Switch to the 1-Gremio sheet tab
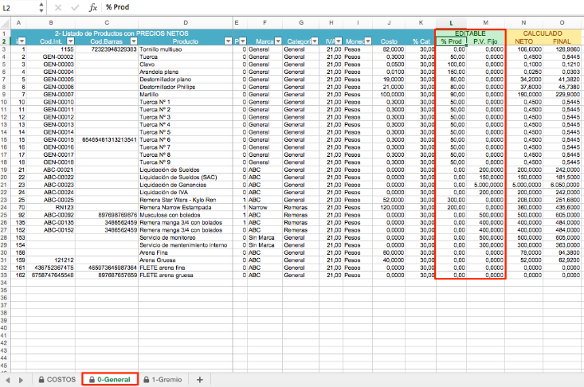This screenshot has height=387, width=584. 163,380
